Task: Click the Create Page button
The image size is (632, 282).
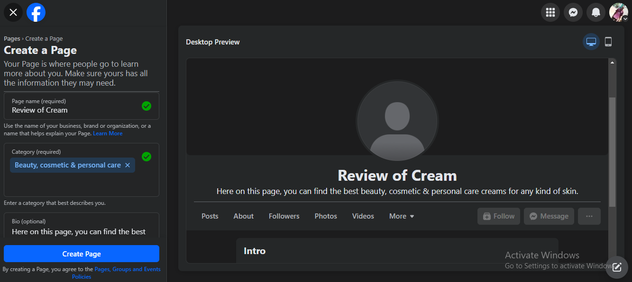Action: point(82,254)
